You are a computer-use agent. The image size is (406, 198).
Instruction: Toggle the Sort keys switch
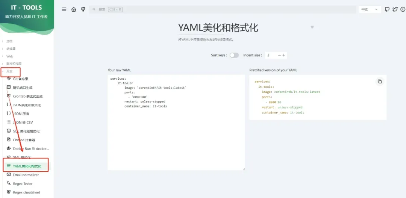tap(234, 55)
